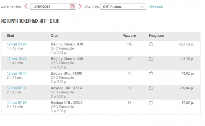Sort by the Start column header
The height and width of the screenshot is (126, 205).
(11, 36)
